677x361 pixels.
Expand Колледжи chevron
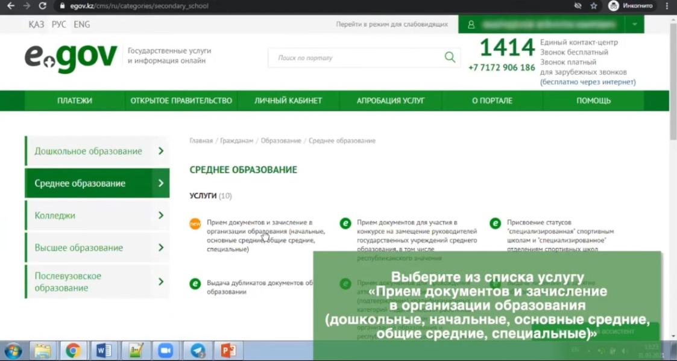pos(161,215)
